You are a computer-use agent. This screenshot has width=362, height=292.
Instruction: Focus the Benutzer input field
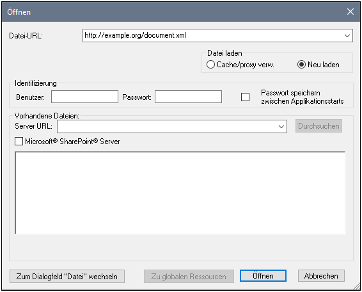84,97
